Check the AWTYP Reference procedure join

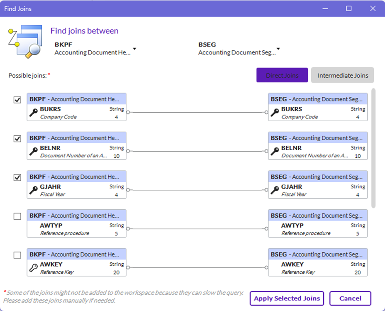17,216
